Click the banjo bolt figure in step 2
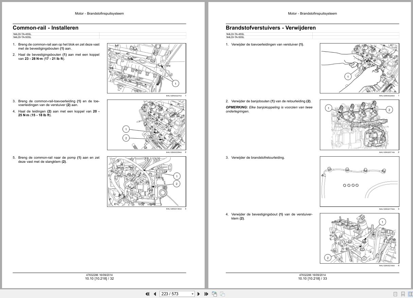The height and width of the screenshot is (298, 413). (359, 125)
